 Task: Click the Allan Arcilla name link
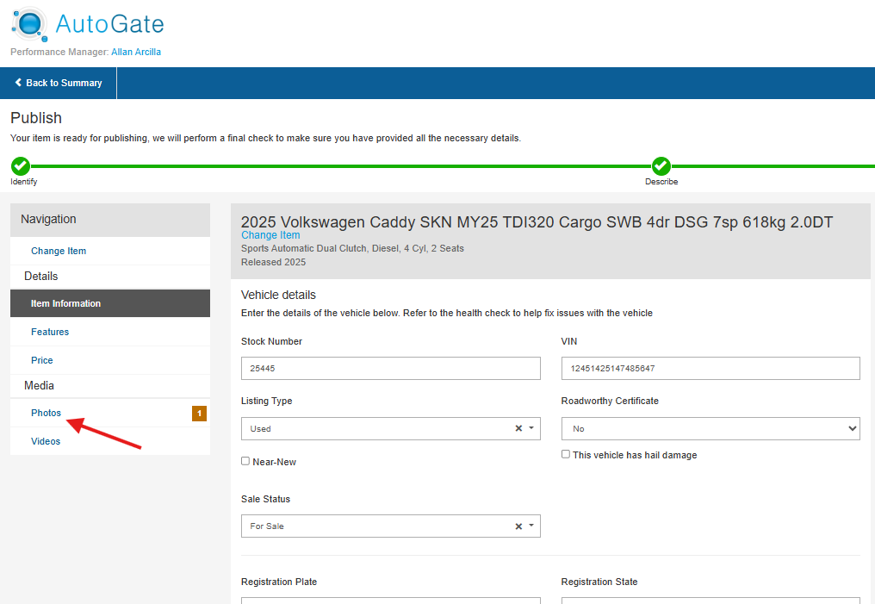tap(136, 52)
